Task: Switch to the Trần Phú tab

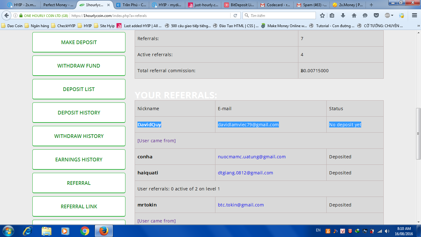Action: click(x=132, y=5)
